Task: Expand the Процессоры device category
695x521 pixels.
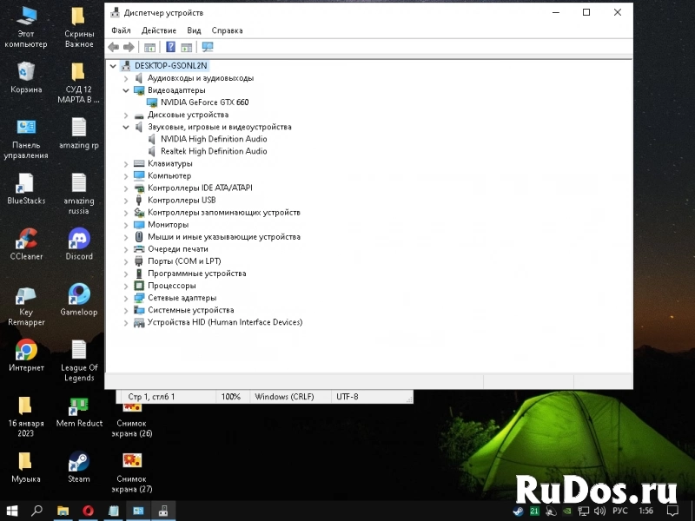Action: point(126,285)
